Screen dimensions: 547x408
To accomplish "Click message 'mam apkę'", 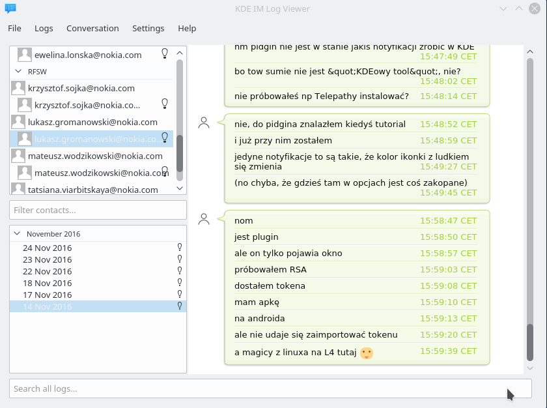I will click(257, 302).
